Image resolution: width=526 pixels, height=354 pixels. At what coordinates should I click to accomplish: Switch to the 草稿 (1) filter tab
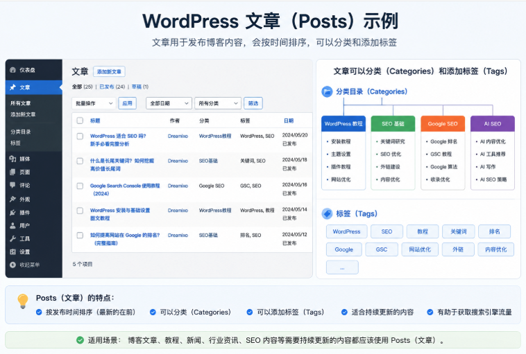click(140, 87)
